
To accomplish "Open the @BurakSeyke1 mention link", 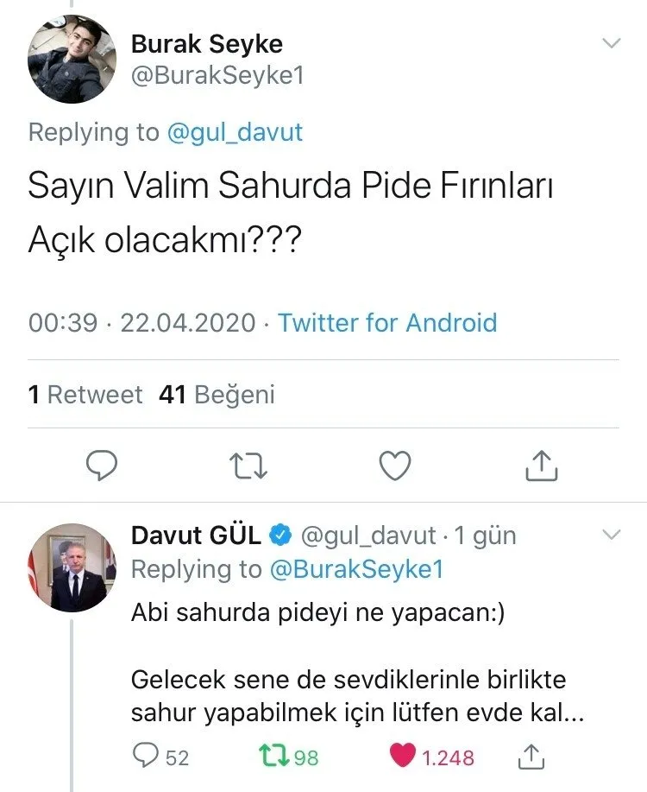I will pyautogui.click(x=358, y=569).
